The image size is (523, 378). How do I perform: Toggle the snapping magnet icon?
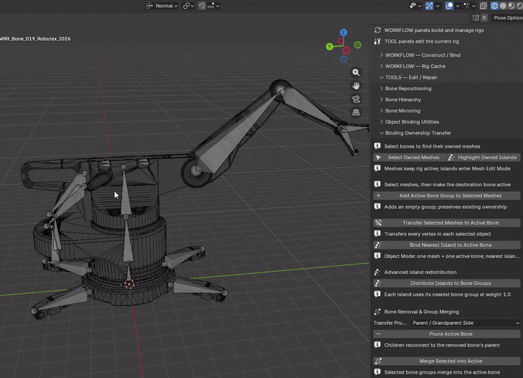point(202,6)
